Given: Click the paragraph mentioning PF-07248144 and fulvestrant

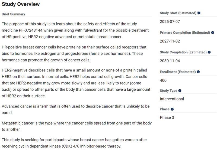Looking at the screenshot, I should 75,30.
